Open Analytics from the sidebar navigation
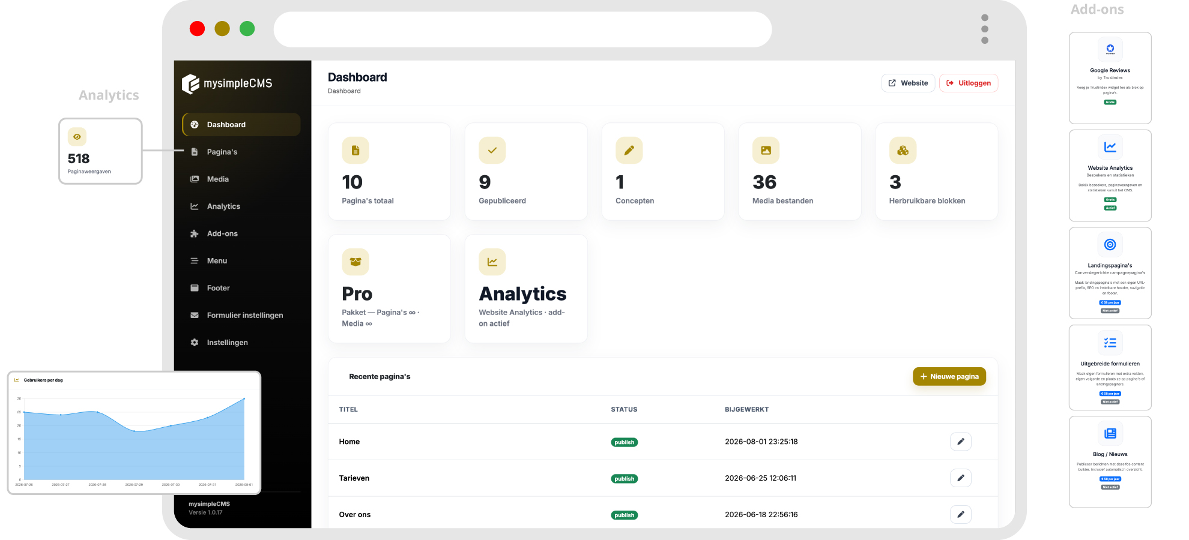The image size is (1189, 540). click(241, 206)
